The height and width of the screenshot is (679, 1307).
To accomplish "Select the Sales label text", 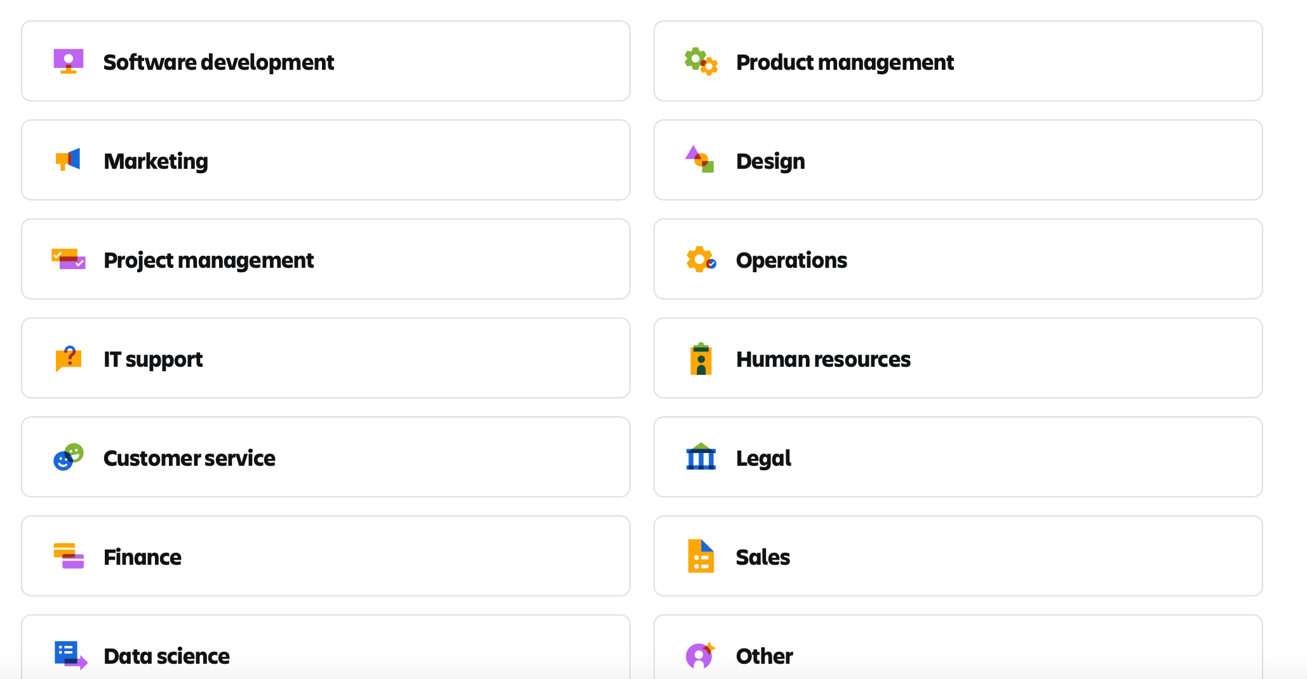I will coord(763,557).
